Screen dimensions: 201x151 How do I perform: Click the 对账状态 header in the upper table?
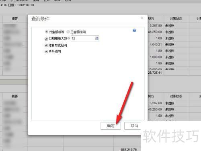pyautogui.click(x=176, y=19)
